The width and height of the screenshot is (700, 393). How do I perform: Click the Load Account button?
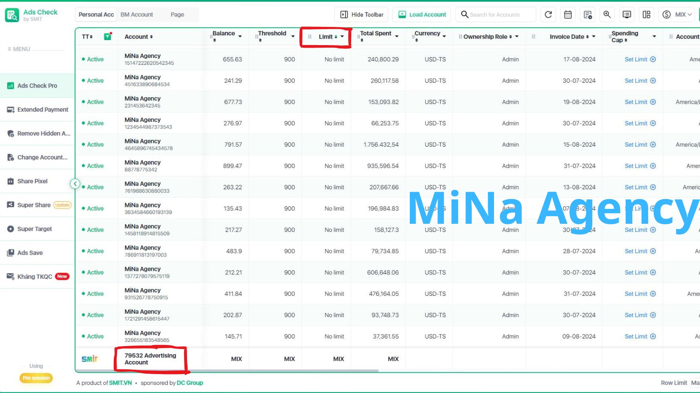click(422, 15)
